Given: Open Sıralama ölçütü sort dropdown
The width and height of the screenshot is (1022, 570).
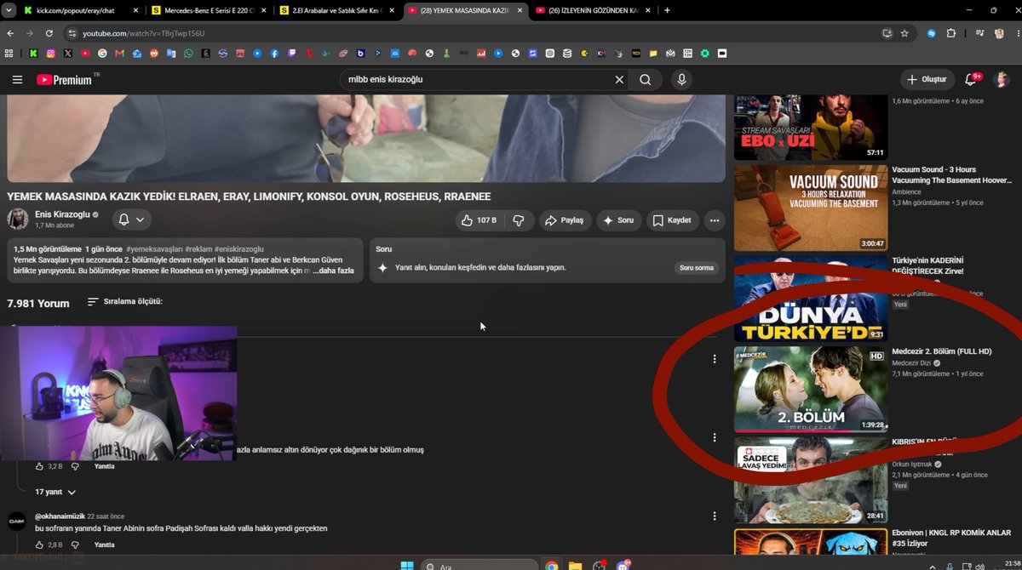Looking at the screenshot, I should pos(124,302).
